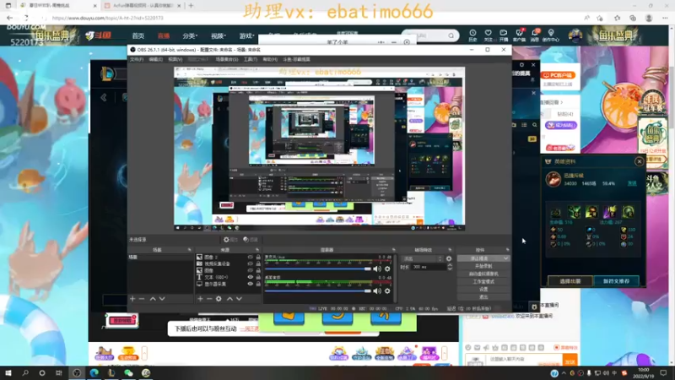Toggle visibility of display capture source

pyautogui.click(x=250, y=284)
